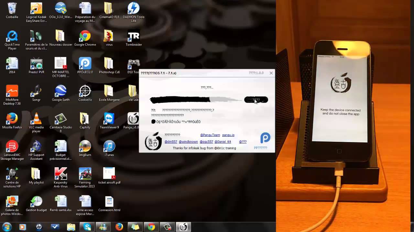Launch the PP 2.0 desktop icon
414x232 pixels.
click(85, 66)
